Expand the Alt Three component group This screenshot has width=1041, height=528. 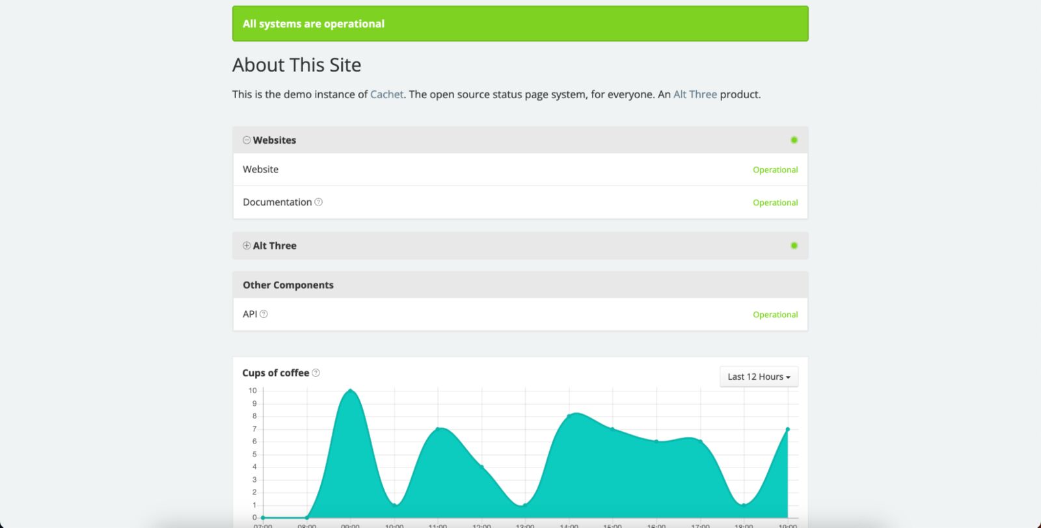click(247, 246)
